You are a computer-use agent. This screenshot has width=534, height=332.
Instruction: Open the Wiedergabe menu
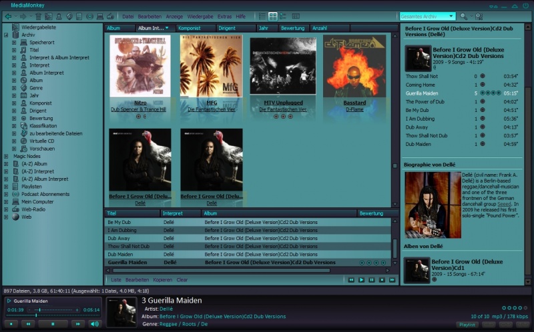[200, 16]
